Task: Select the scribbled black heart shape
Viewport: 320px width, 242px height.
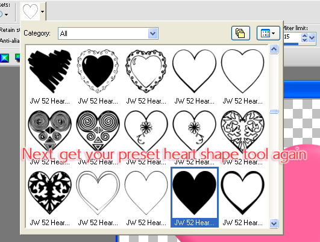Action: (49, 71)
